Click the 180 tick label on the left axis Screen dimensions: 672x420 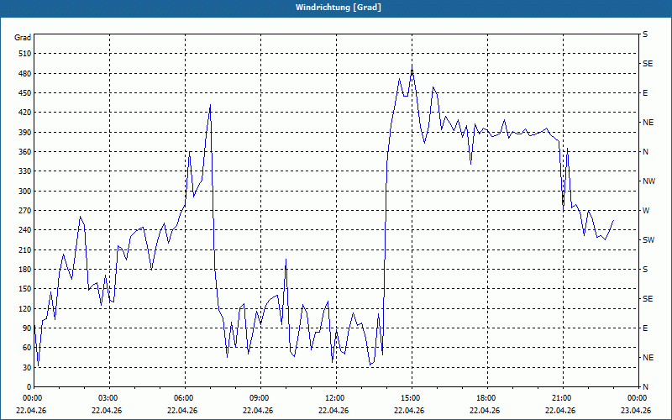tap(25, 270)
